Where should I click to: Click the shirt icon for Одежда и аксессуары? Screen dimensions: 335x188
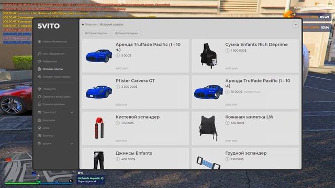point(39,97)
